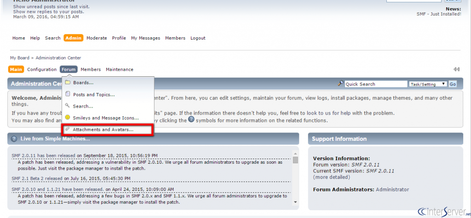Screen dimensions: 471x218
Task: Focus the Quick Search field
Action: coord(376,84)
